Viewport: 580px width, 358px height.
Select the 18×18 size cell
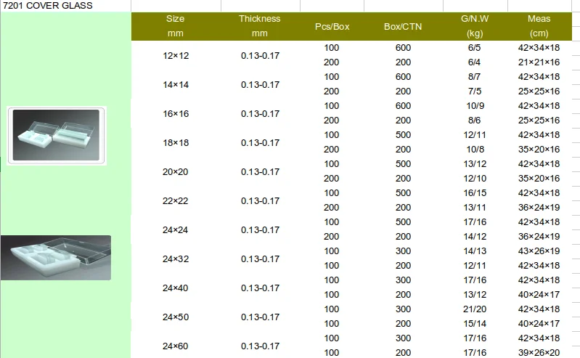pos(175,143)
